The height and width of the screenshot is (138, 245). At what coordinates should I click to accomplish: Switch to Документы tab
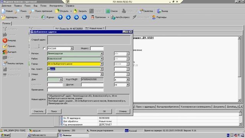click(219, 107)
